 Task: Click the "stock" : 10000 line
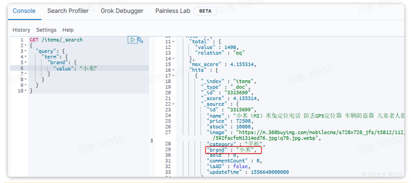(230, 127)
